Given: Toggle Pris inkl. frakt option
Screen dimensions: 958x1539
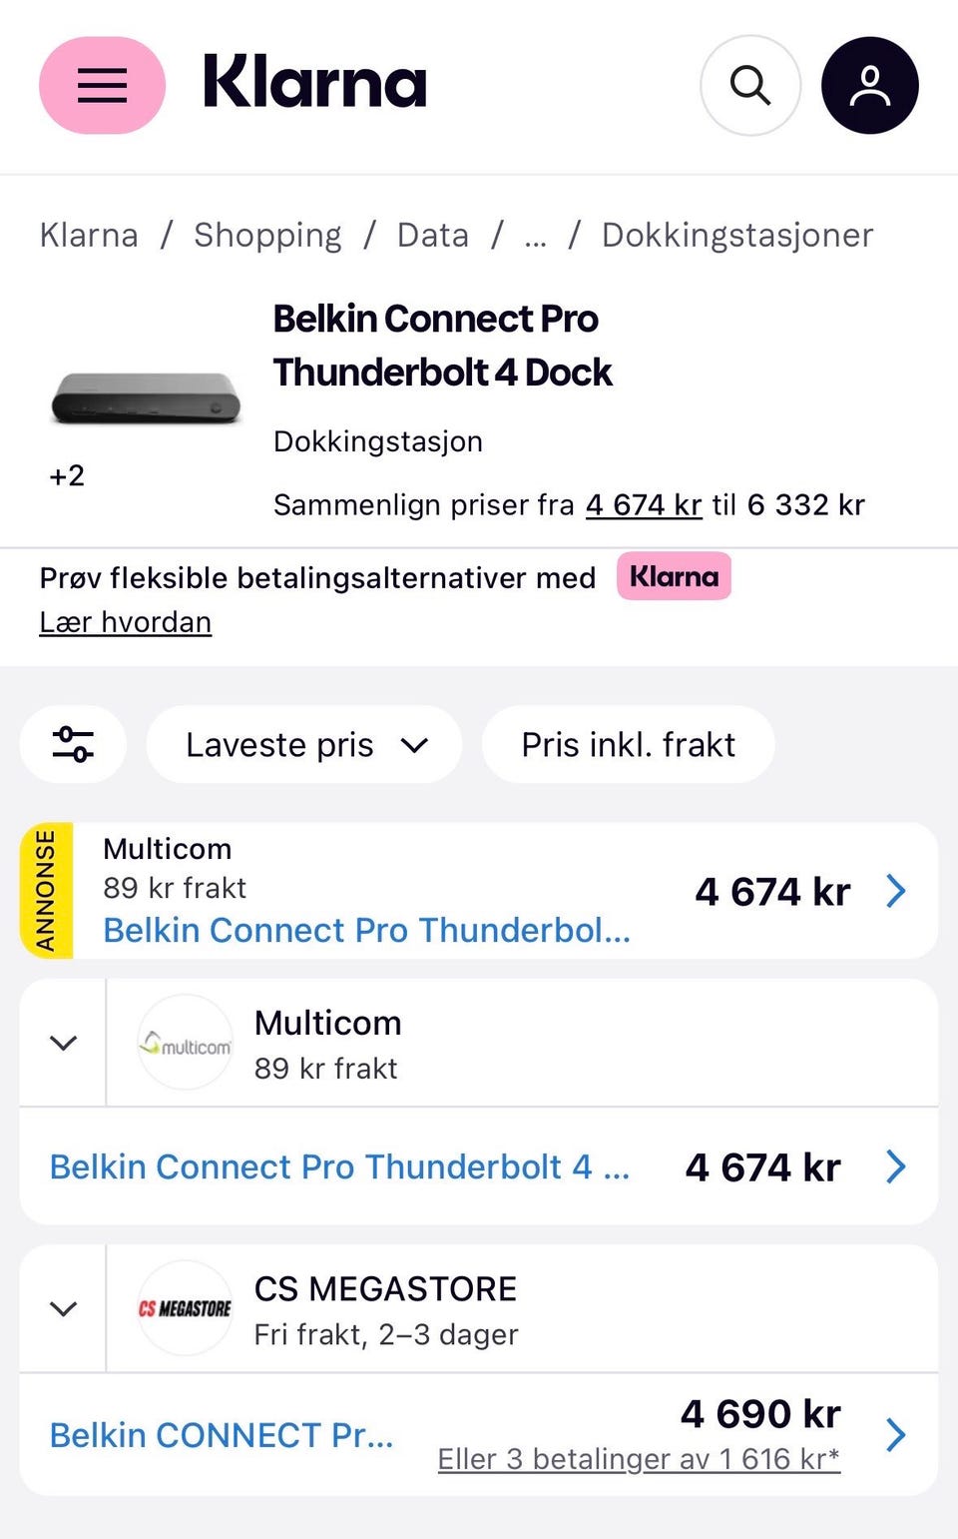Looking at the screenshot, I should tap(629, 744).
